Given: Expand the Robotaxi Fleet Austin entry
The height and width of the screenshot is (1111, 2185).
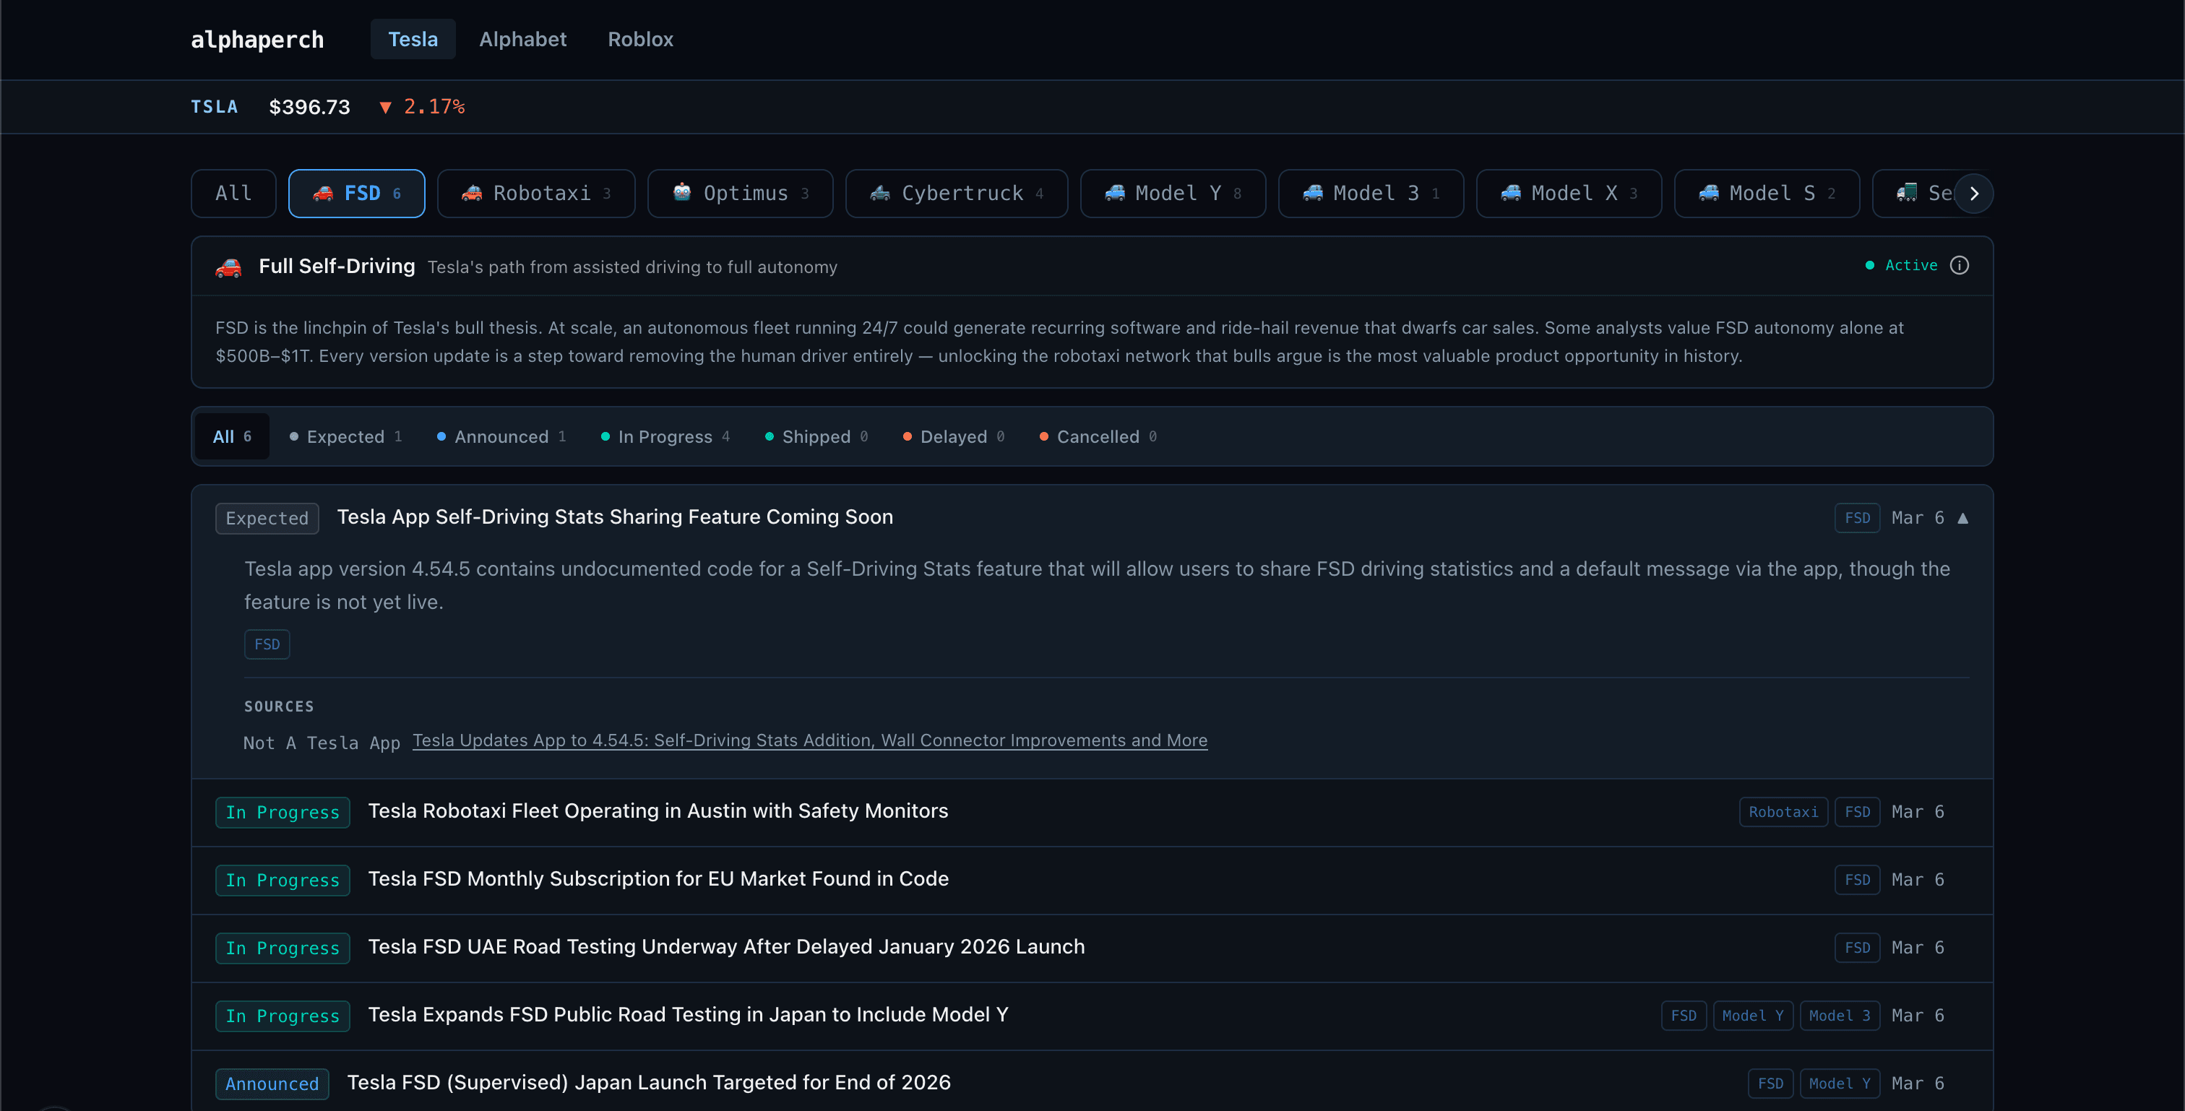Looking at the screenshot, I should click(658, 810).
